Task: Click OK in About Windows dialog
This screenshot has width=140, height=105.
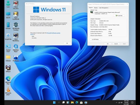Action: (x=67, y=43)
